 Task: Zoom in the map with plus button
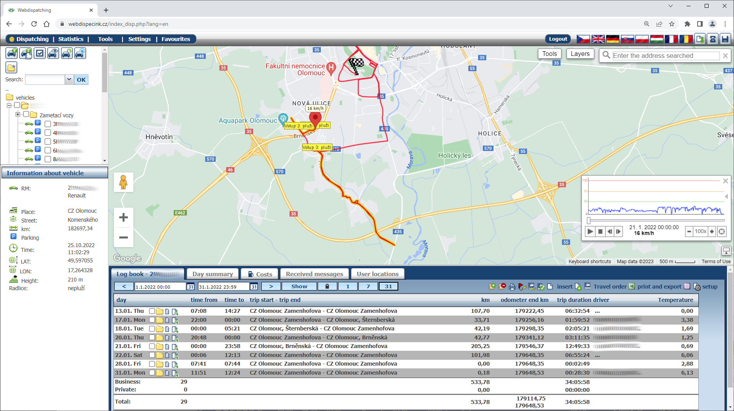tap(123, 217)
